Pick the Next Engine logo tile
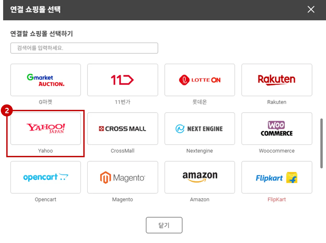The height and width of the screenshot is (243, 326). click(x=200, y=128)
